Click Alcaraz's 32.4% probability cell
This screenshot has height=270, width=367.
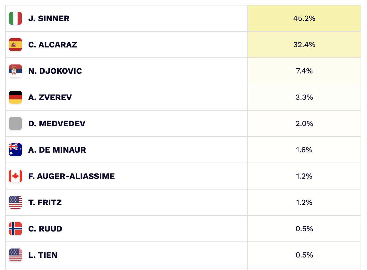(x=304, y=45)
